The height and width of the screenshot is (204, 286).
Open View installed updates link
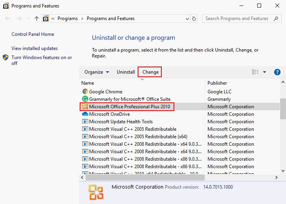pyautogui.click(x=34, y=48)
